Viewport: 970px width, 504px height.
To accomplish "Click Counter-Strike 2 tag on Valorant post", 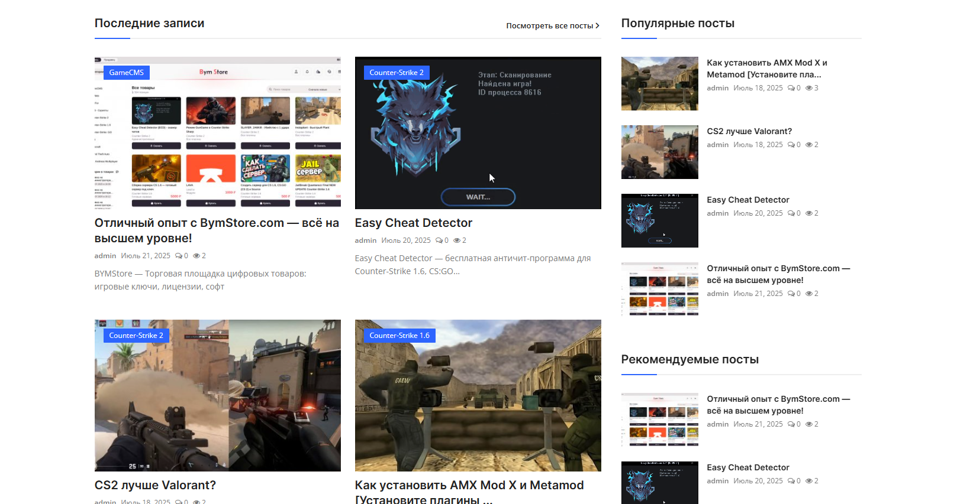I will 136,336.
